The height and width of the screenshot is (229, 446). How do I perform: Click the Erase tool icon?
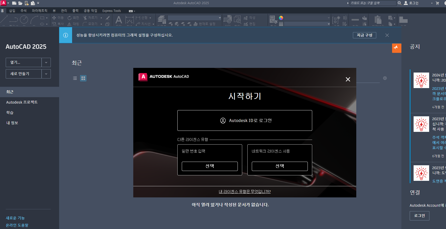108,18
